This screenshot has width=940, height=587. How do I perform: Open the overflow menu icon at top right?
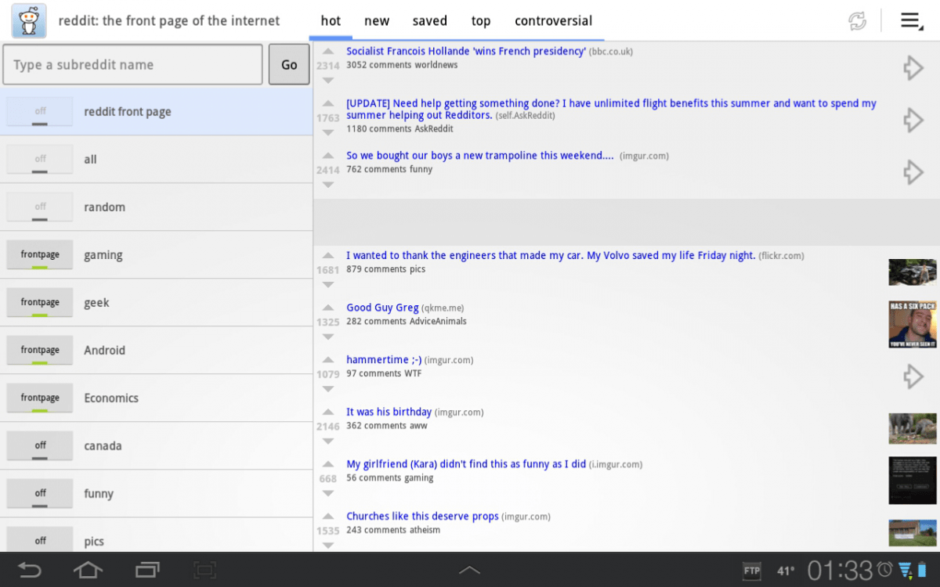(911, 21)
